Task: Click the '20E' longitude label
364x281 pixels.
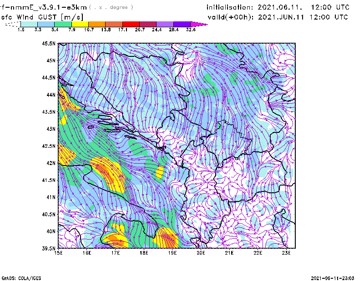Action: click(201, 253)
